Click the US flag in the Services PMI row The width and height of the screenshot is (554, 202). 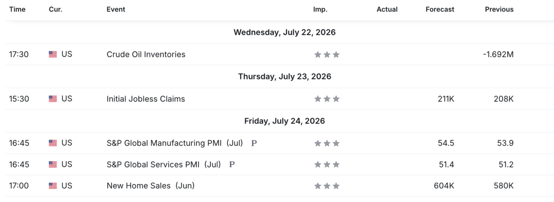point(53,165)
